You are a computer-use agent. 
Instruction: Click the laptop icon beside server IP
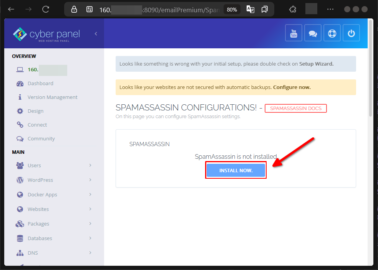tap(20, 70)
